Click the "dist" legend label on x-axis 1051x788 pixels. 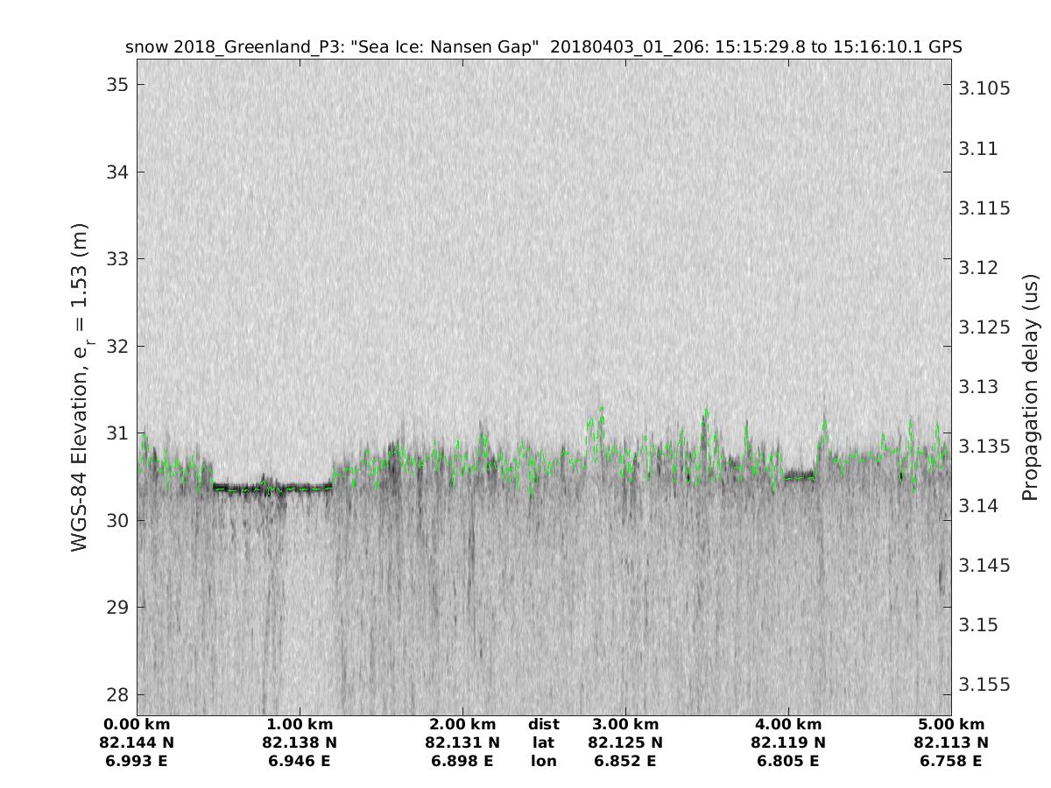point(544,725)
